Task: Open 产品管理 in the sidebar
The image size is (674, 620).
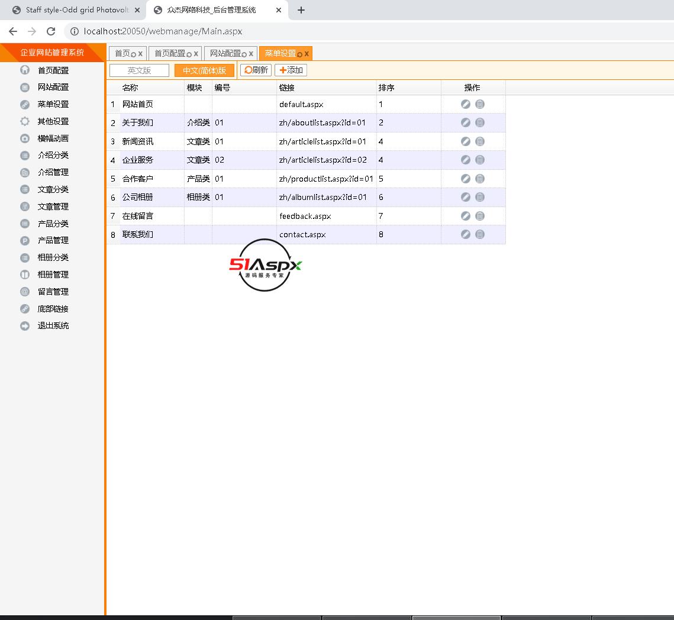Action: click(53, 240)
